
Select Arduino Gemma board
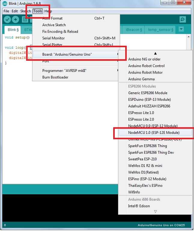(155, 79)
